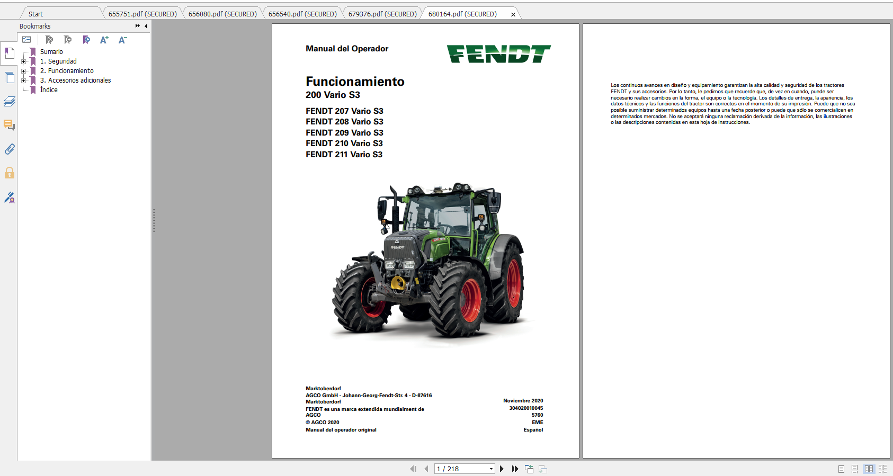This screenshot has width=893, height=476.
Task: Click the page number input field
Action: pos(461,469)
